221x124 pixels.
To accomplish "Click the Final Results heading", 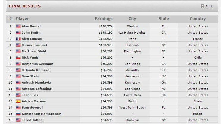I will 25,6.
